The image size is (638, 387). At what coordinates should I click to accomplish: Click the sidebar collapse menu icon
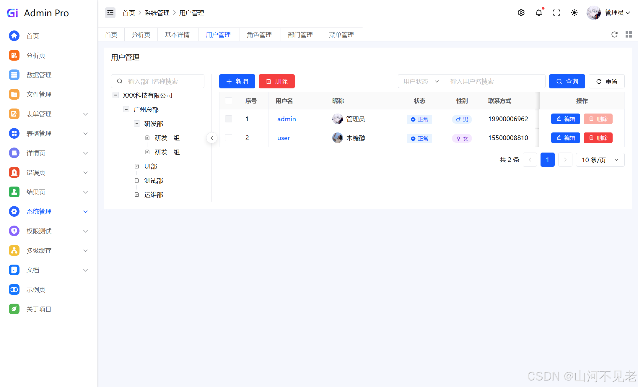(110, 13)
